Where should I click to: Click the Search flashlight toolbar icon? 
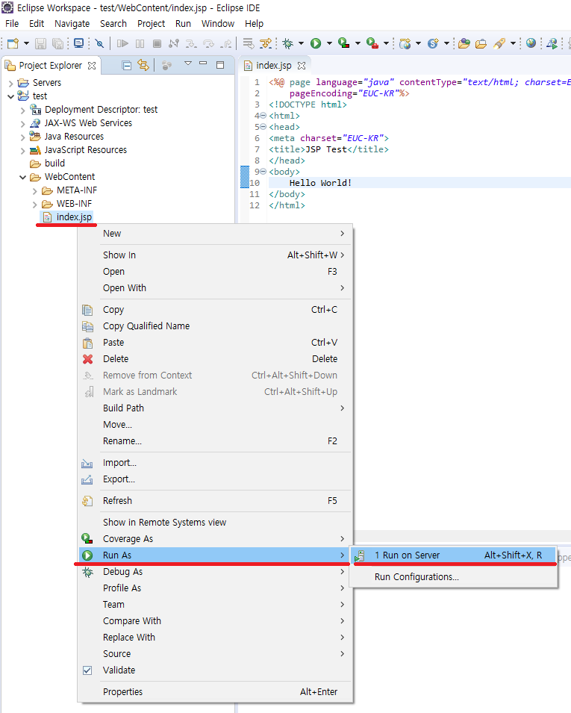tap(499, 43)
